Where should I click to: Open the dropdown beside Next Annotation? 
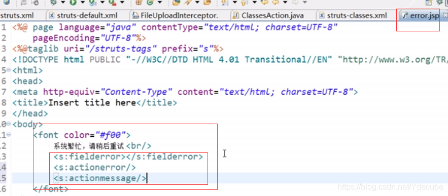point(235,3)
